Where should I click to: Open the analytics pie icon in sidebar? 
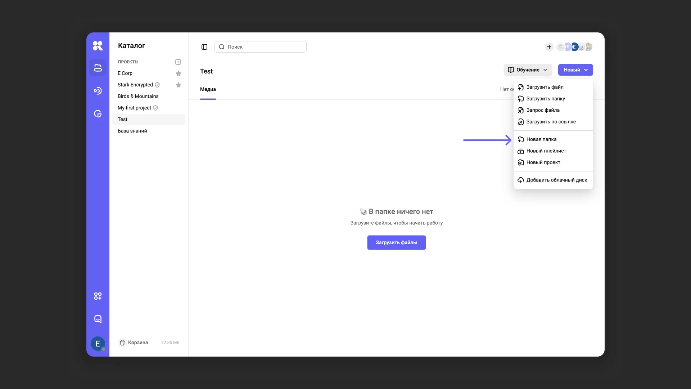click(98, 114)
